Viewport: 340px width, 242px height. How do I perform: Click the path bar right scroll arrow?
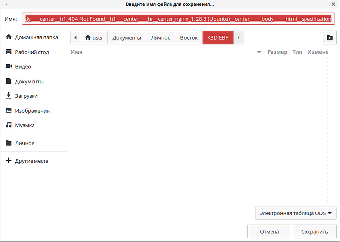(x=238, y=38)
